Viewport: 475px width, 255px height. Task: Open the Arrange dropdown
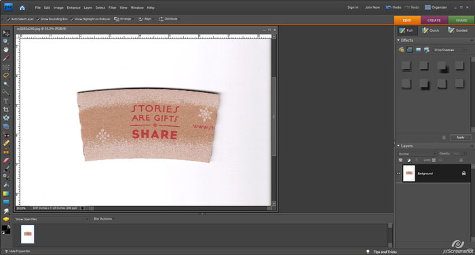(123, 19)
